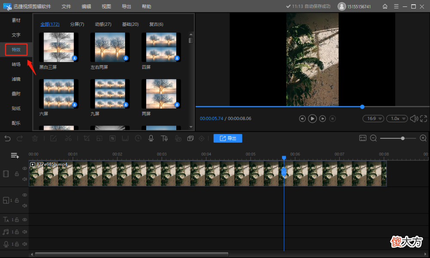Undo the last edit
Screen dimensions: 430x258
pos(7,138)
